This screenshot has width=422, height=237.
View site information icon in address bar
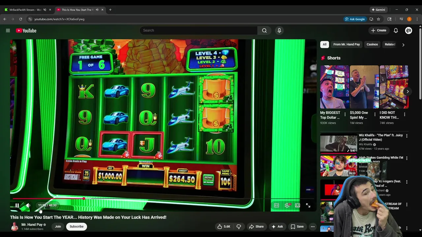(30, 19)
